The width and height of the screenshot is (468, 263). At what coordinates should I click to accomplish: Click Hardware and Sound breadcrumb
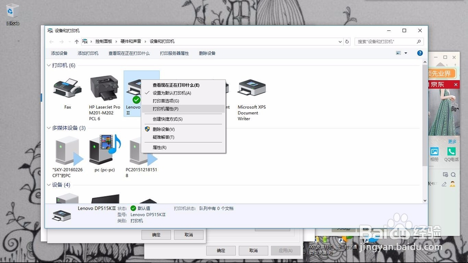[x=131, y=42]
